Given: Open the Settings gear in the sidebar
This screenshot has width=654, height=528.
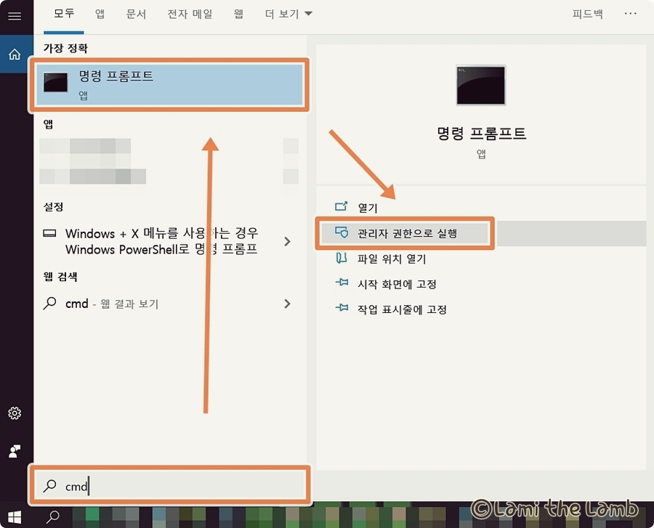Looking at the screenshot, I should 15,413.
